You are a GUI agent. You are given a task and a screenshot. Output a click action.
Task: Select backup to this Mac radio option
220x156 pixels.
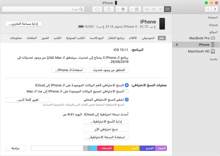click(x=127, y=91)
